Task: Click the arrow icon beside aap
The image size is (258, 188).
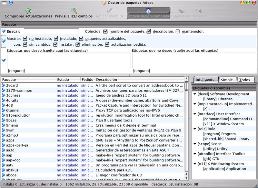Action: click(x=4, y=155)
